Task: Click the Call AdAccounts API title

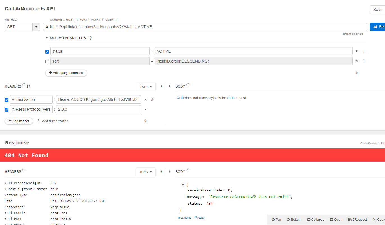Action: coord(29,8)
